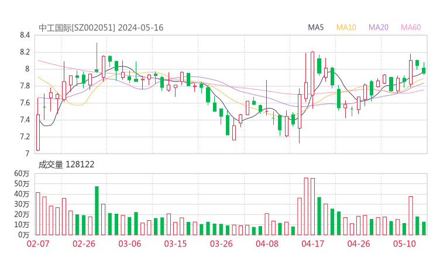Click the 03-06 date label
This screenshot has height=257, width=433.
(129, 244)
